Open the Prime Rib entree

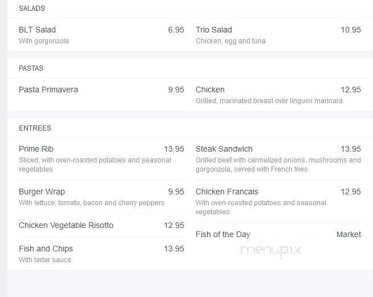36,149
